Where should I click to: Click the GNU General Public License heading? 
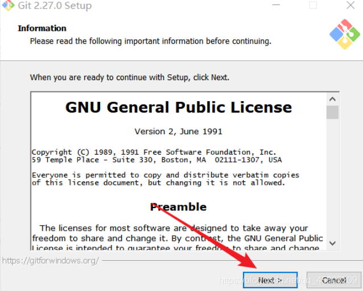tap(179, 107)
